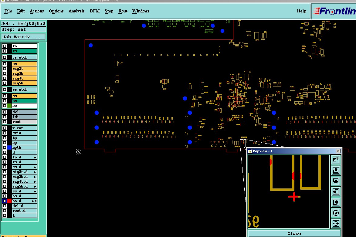Select the 'rout' layer name

click(25, 122)
